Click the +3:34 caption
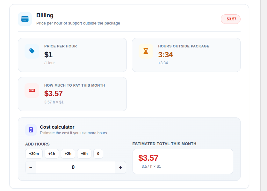This screenshot has width=267, height=191. tap(163, 63)
